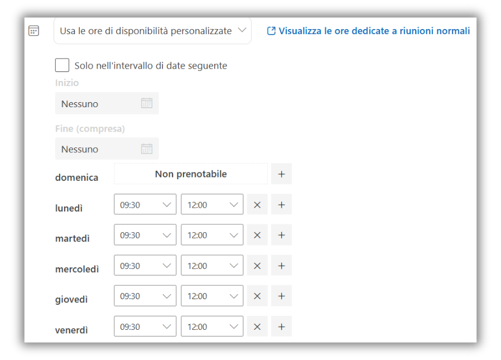Open martedì end time 12:00 dropdown
Screen dimensions: 501x360
(x=212, y=235)
